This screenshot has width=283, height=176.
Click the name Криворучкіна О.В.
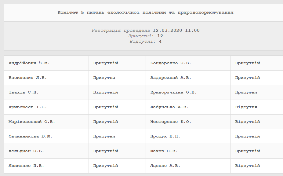(x=173, y=92)
